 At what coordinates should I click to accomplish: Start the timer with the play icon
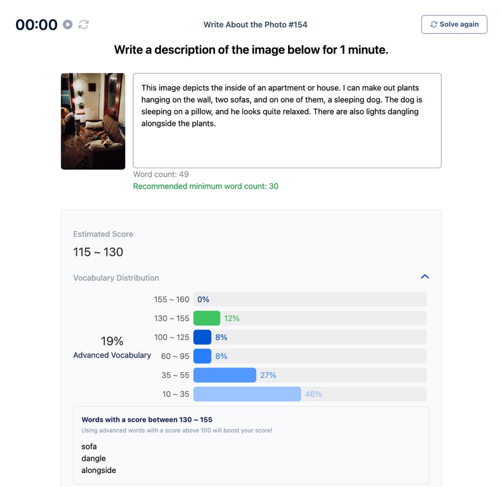click(68, 25)
